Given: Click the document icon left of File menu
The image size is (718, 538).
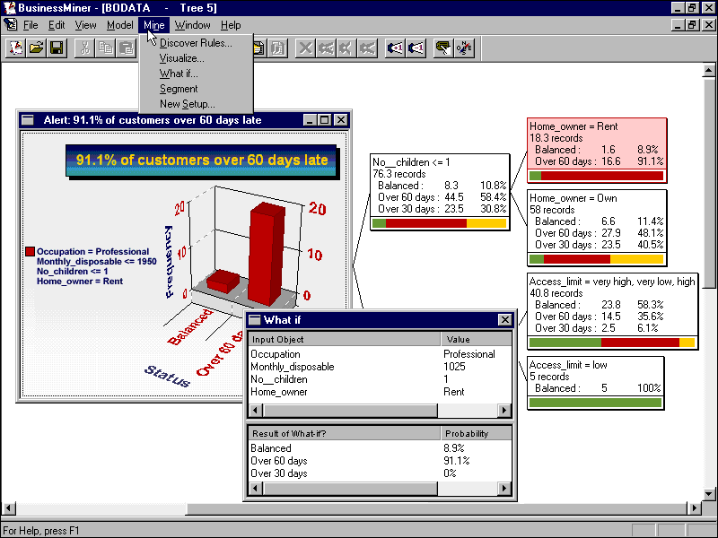Looking at the screenshot, I should (x=10, y=25).
